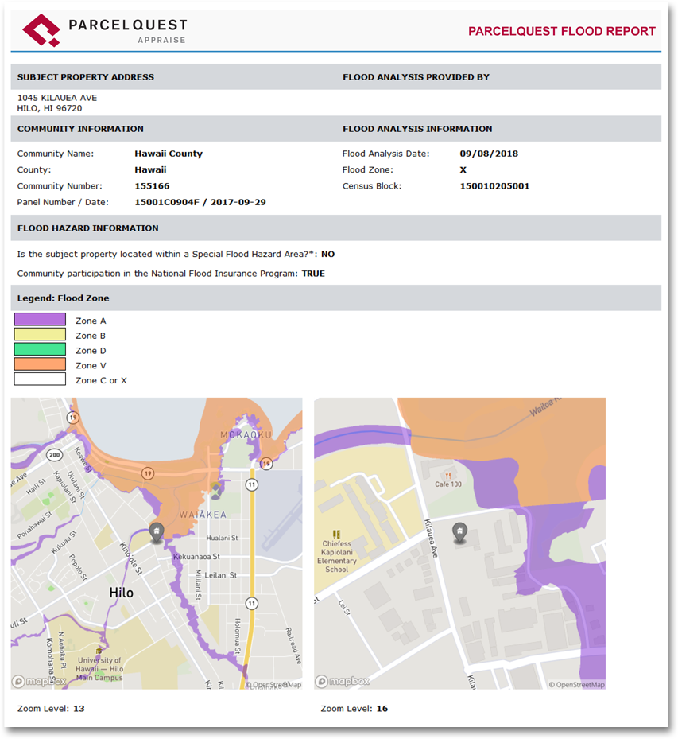678x739 pixels.
Task: Click the Route 200 highway shield
Action: tap(54, 455)
